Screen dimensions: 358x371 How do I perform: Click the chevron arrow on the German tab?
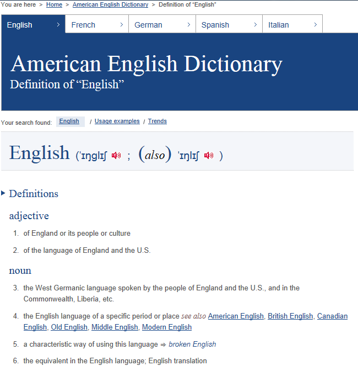coord(188,25)
